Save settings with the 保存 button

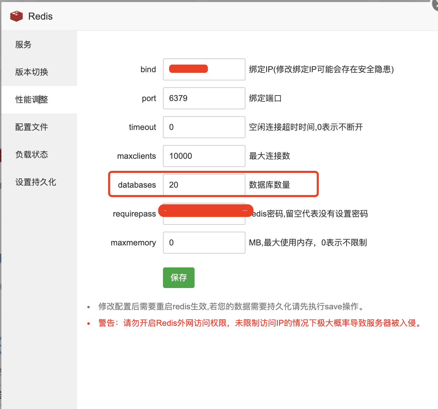pos(179,278)
